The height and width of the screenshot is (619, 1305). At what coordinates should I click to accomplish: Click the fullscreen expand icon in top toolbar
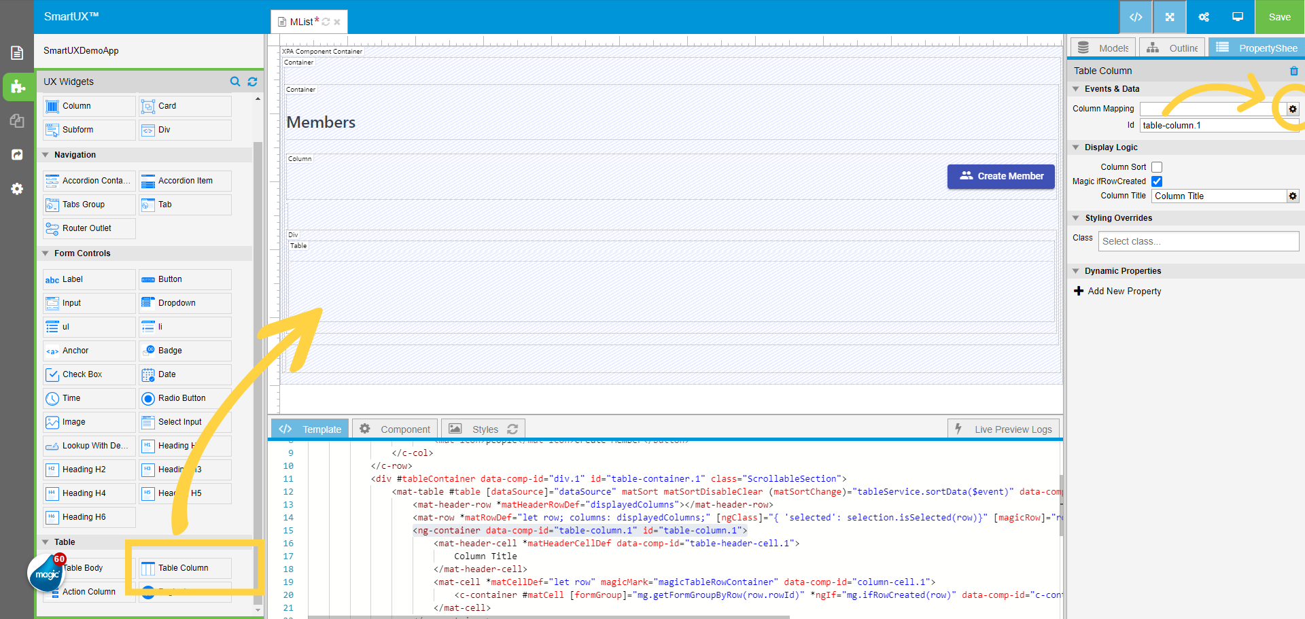pyautogui.click(x=1170, y=17)
